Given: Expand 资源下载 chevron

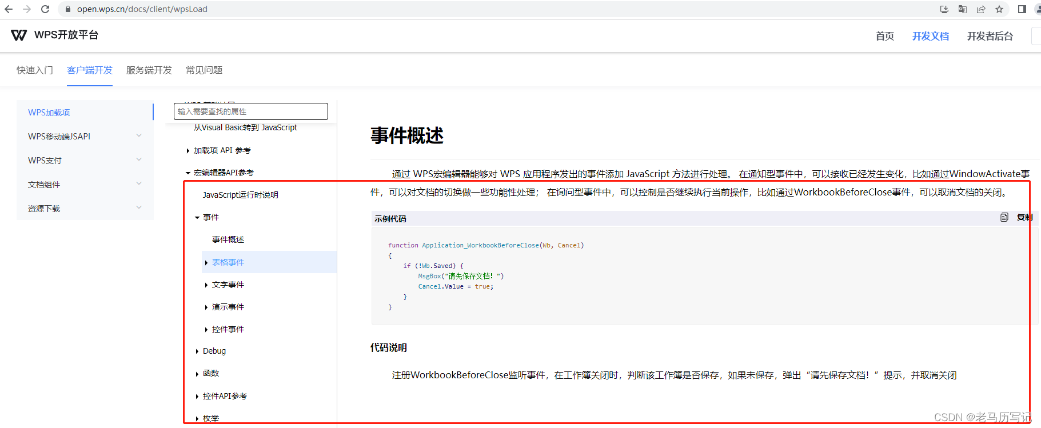Looking at the screenshot, I should (x=139, y=207).
